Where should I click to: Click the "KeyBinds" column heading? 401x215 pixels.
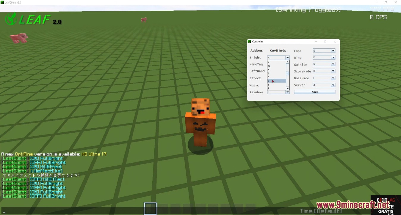278,50
